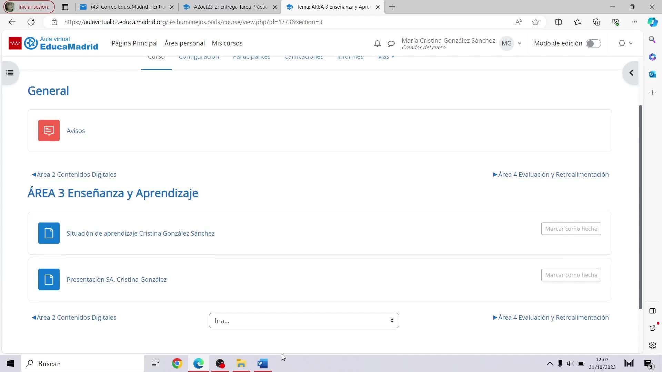
Task: Click the Avisos forum icon
Action: 49,131
